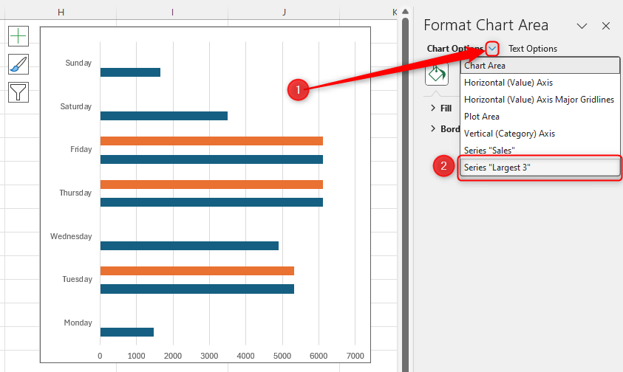The image size is (623, 372).
Task: Select column J header
Action: coord(284,13)
